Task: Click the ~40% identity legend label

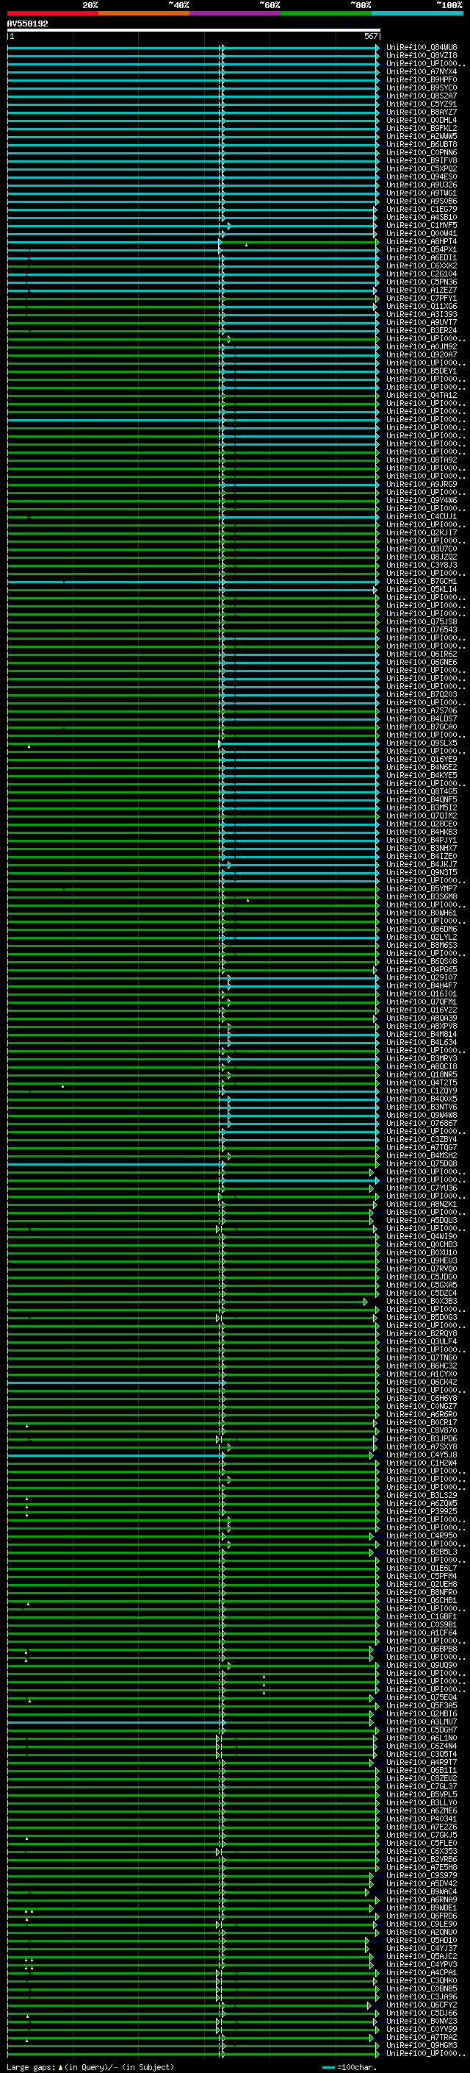Action: [x=178, y=5]
